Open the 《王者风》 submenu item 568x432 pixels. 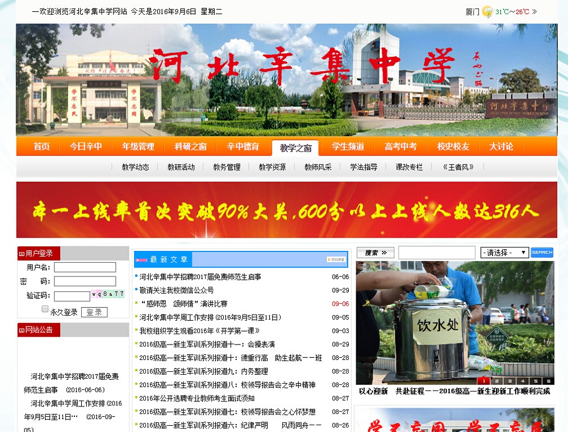(458, 167)
